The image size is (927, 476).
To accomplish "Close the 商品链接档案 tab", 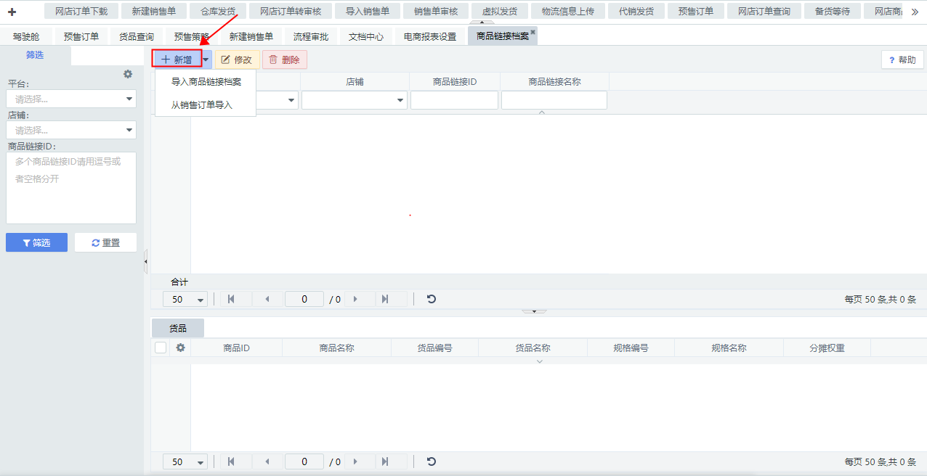I will pyautogui.click(x=533, y=32).
